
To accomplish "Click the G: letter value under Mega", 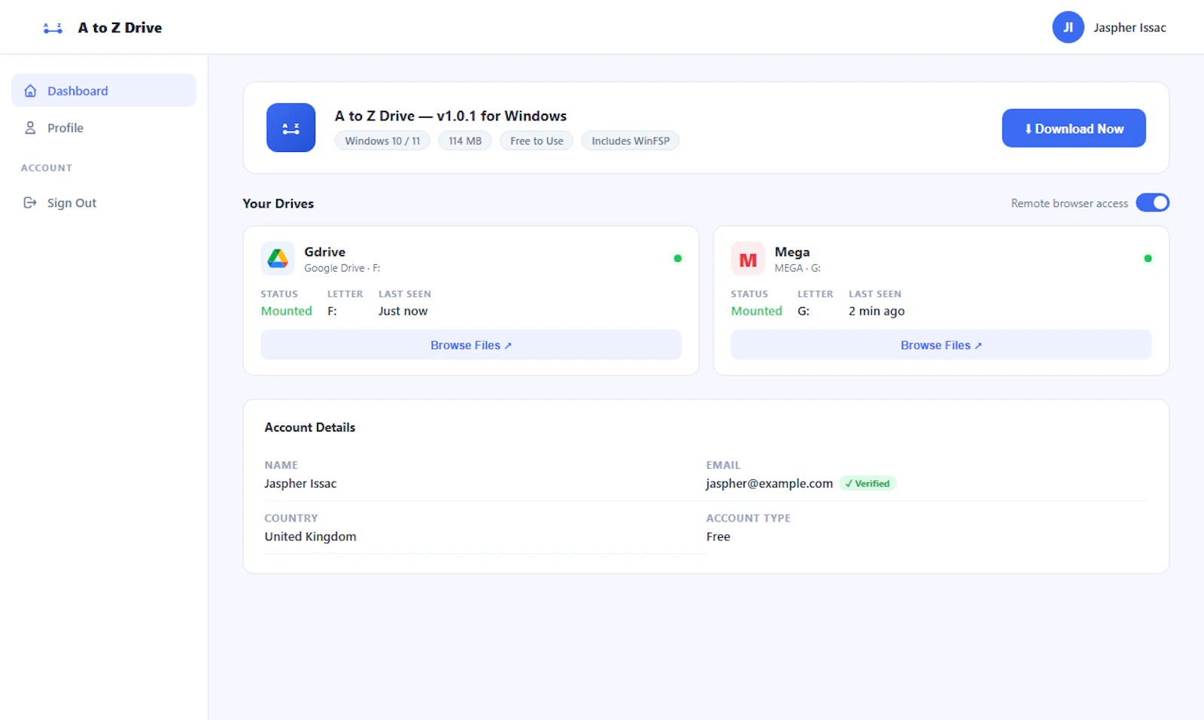I will coord(804,311).
